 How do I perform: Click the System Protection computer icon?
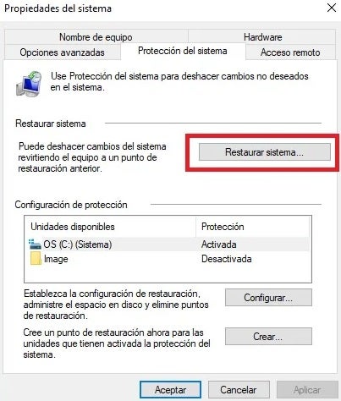coord(29,84)
